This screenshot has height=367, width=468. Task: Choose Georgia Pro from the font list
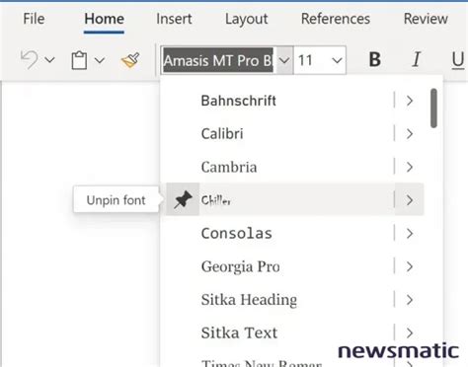pos(241,266)
